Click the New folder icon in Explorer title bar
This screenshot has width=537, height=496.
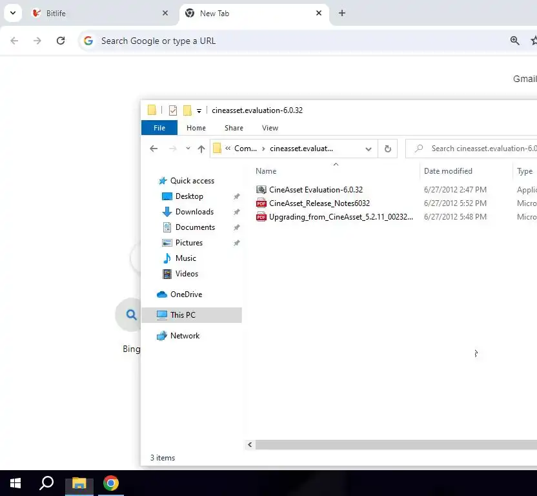[x=187, y=110]
